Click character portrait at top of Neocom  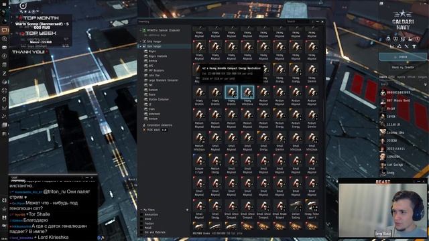click(x=4, y=12)
